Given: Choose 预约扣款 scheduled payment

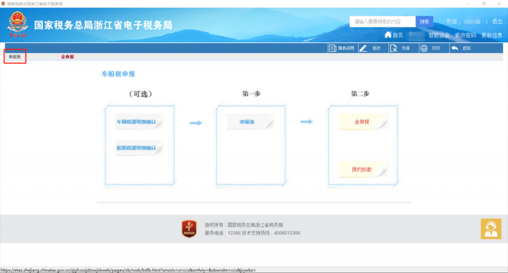Looking at the screenshot, I should tap(363, 169).
